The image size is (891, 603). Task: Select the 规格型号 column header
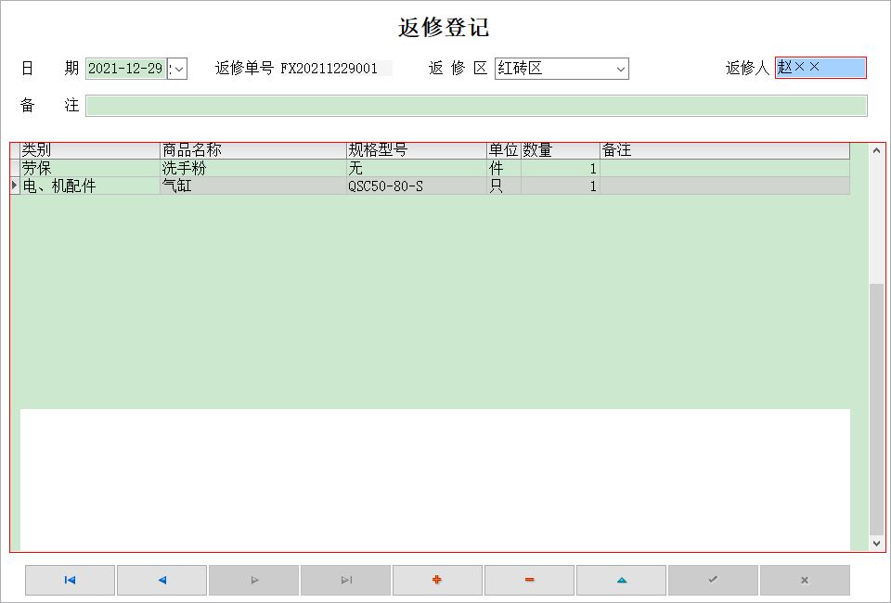pos(417,150)
